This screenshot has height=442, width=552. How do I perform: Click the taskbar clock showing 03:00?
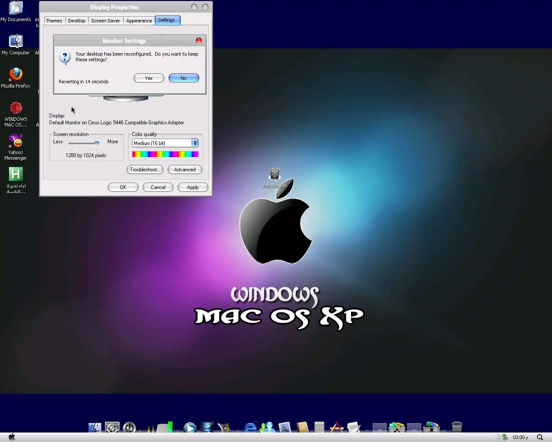(x=520, y=437)
